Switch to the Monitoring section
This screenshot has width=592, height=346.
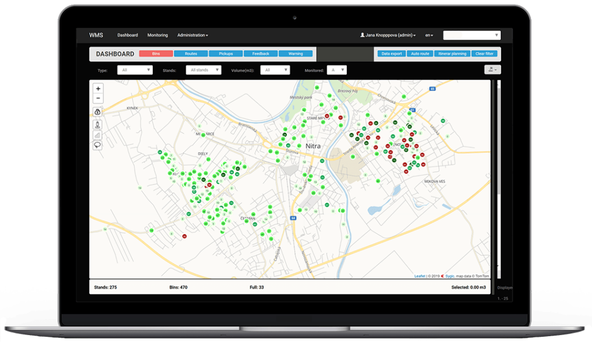tap(157, 35)
